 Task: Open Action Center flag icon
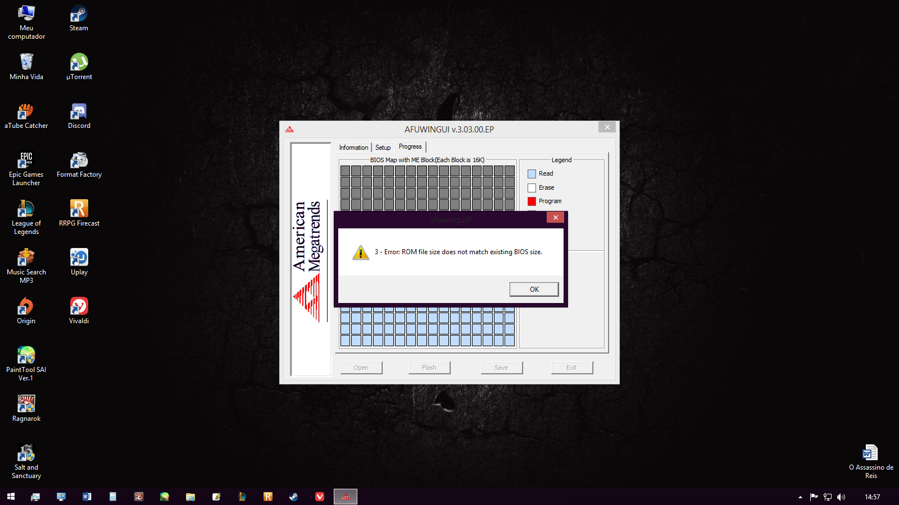(x=814, y=497)
